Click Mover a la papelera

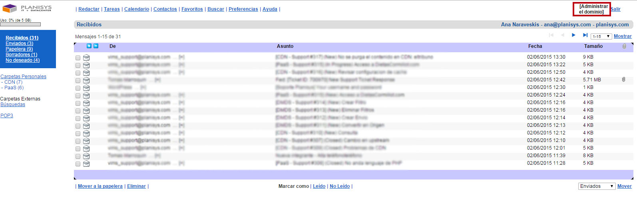(100, 186)
